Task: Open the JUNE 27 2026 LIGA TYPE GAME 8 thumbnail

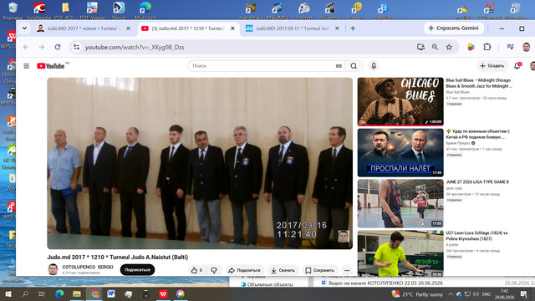Action: (x=400, y=203)
